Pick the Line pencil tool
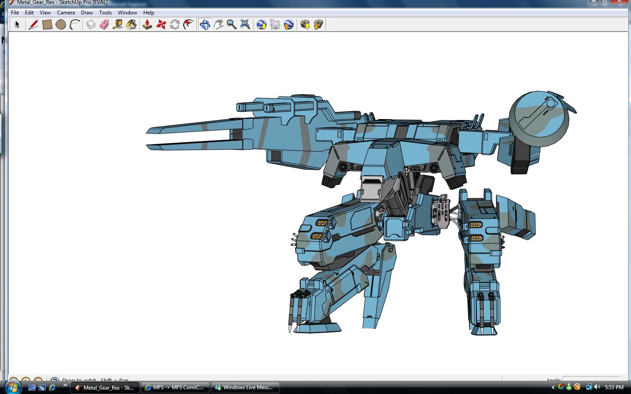Viewport: 631px width, 394px height. pyautogui.click(x=33, y=25)
